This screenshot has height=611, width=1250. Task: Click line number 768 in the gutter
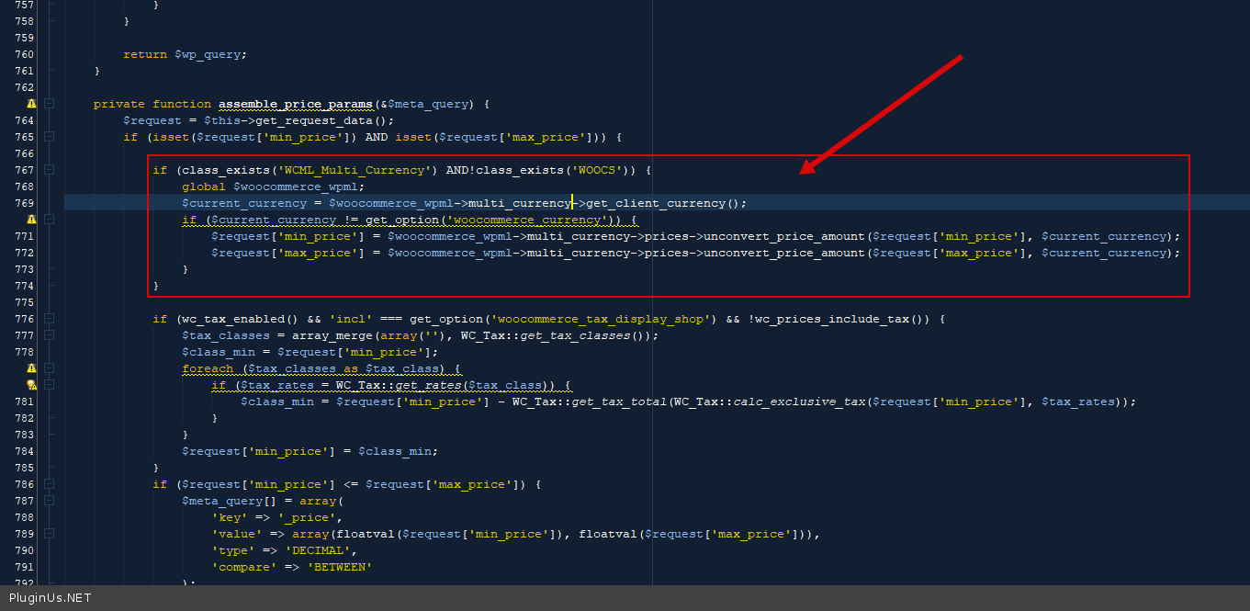pos(25,187)
